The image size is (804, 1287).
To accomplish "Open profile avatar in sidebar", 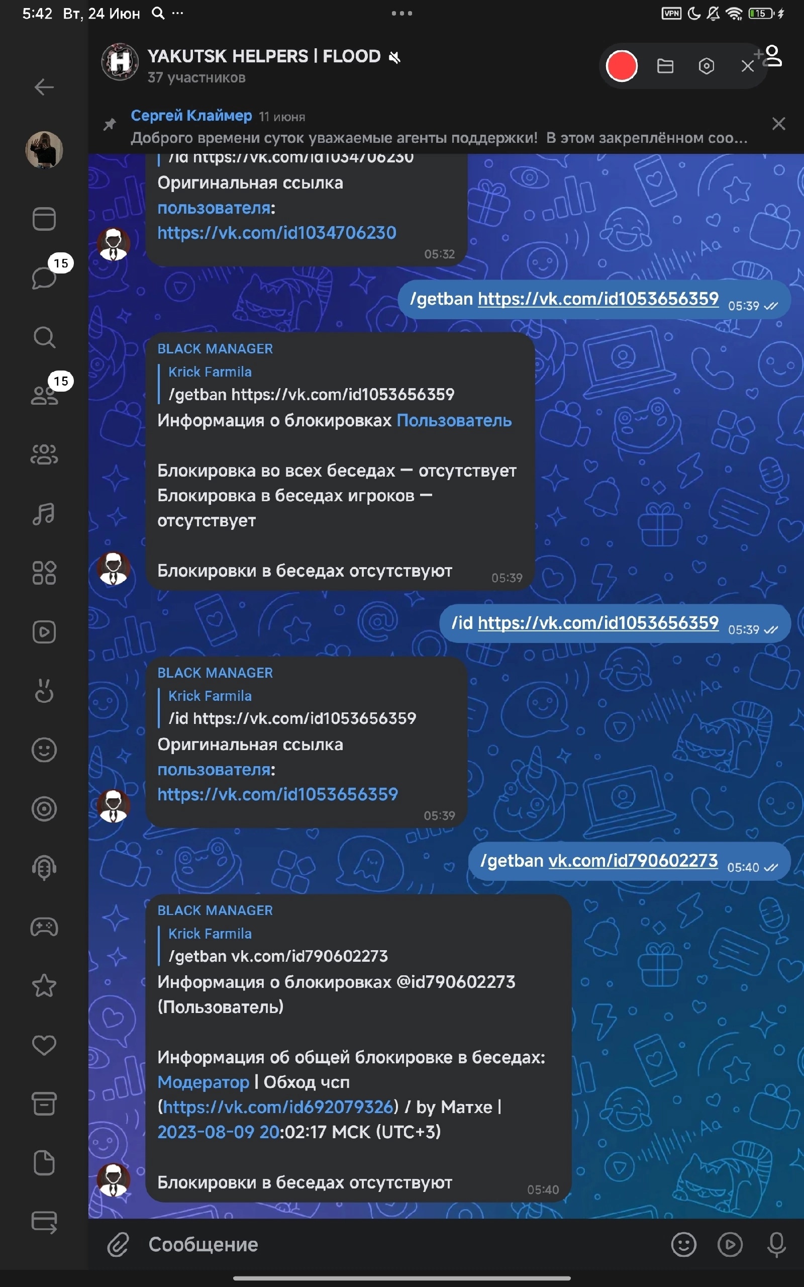I will pos(44,150).
